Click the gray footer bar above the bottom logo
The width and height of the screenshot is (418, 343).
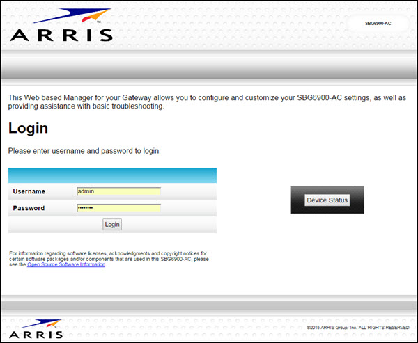click(x=209, y=303)
